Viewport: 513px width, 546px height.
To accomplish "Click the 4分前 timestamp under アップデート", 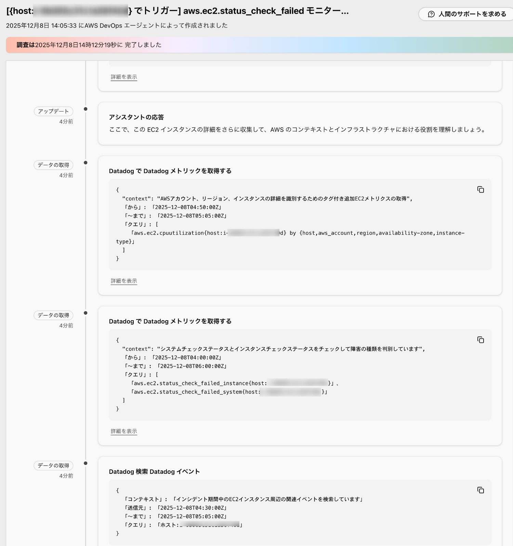I will coord(66,121).
